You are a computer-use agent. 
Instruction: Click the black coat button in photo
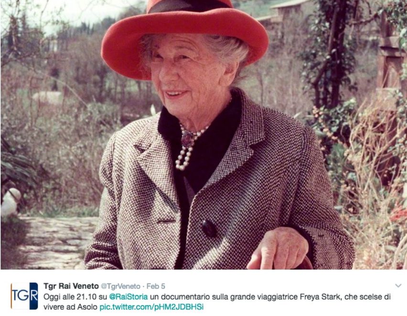209,228
